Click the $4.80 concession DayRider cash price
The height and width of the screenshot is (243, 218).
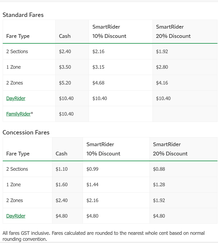(x=62, y=216)
